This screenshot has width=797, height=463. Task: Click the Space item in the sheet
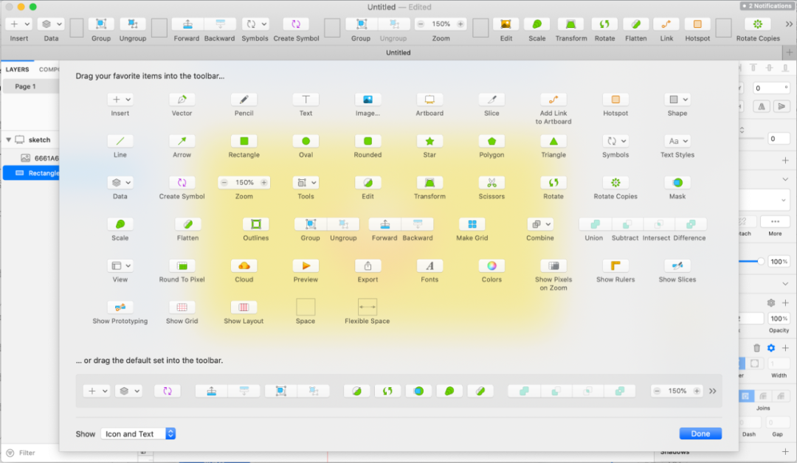coord(306,307)
